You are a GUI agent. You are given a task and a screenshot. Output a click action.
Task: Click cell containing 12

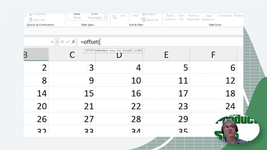(x=213, y=80)
